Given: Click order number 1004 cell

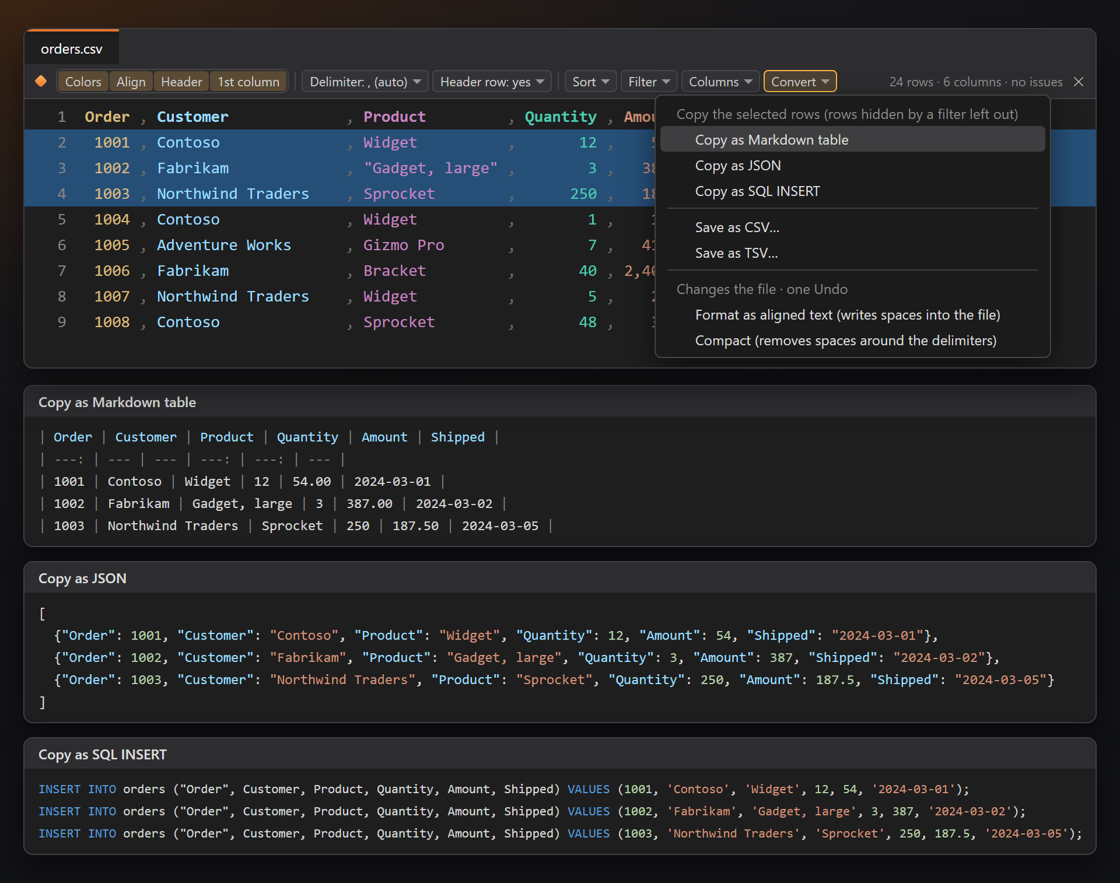Looking at the screenshot, I should (112, 219).
